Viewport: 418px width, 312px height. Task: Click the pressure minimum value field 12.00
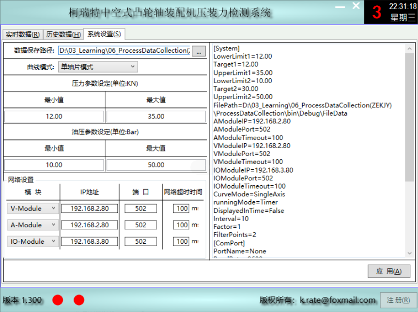point(54,116)
